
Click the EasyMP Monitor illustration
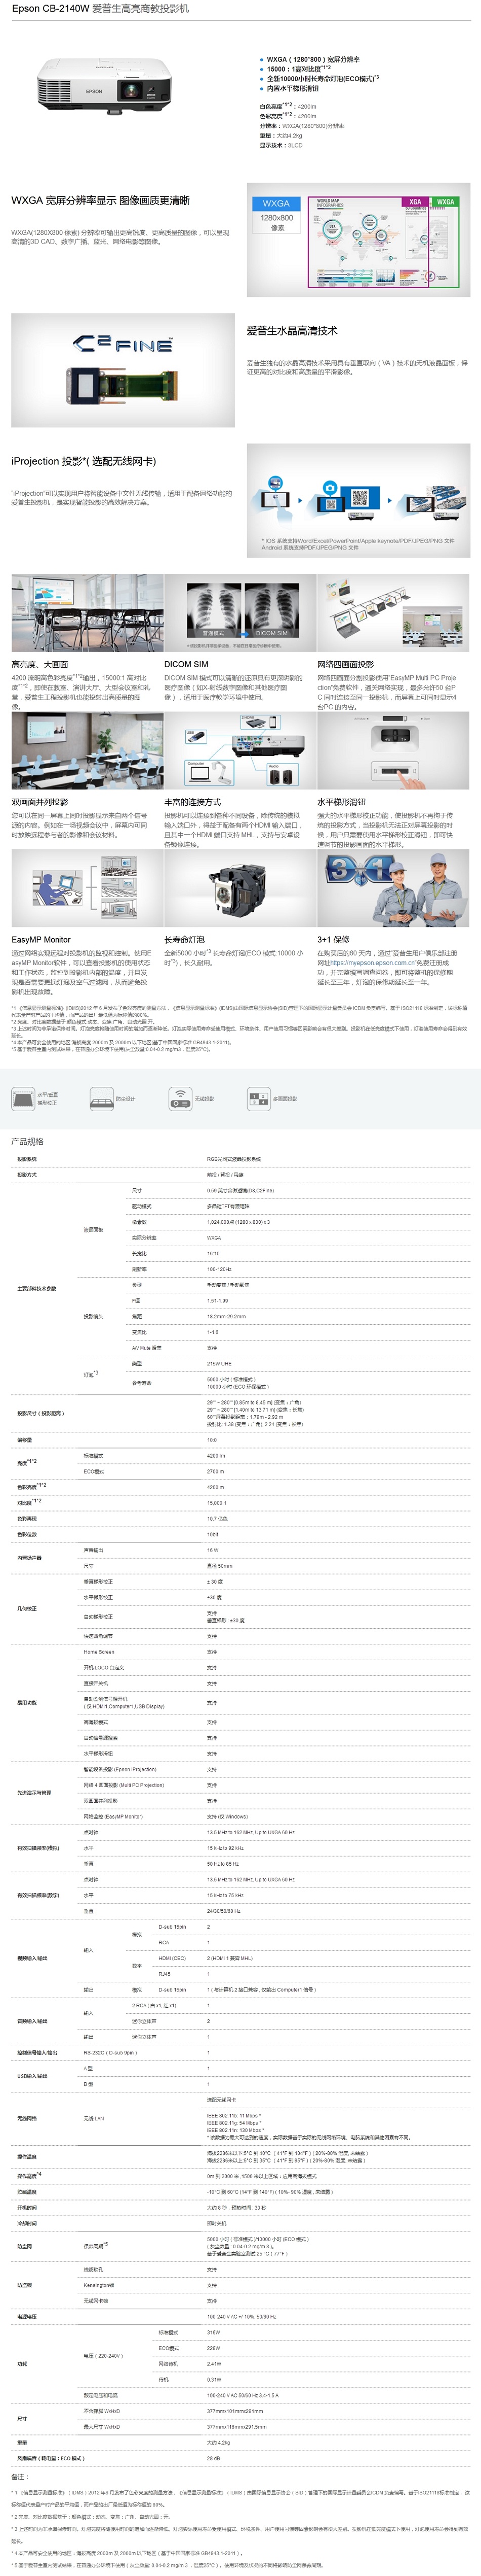[x=88, y=888]
